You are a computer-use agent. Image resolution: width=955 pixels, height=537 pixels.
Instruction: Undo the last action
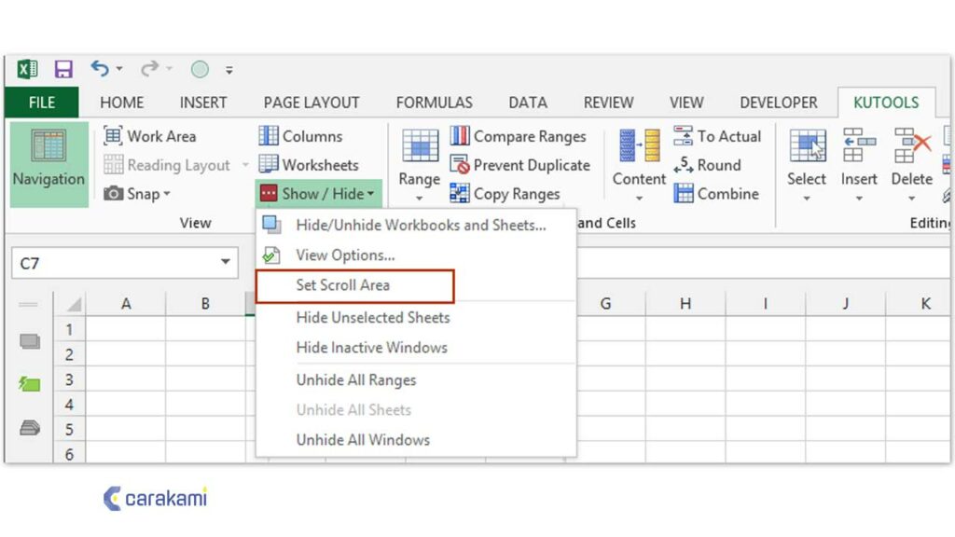100,69
